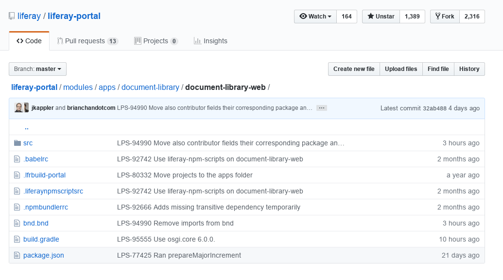Navigate to document-library in breadcrumb

tap(150, 87)
